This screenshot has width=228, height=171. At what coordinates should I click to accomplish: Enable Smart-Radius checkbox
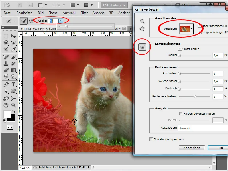click(180, 49)
